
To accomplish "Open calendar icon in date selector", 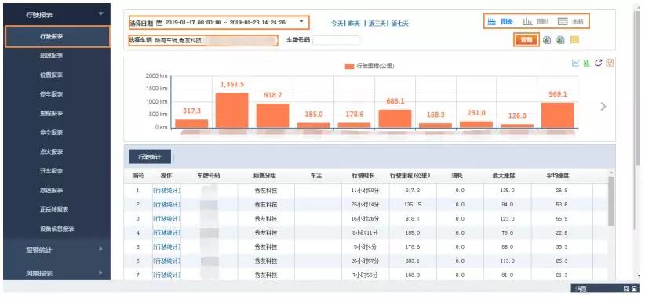I will (159, 23).
